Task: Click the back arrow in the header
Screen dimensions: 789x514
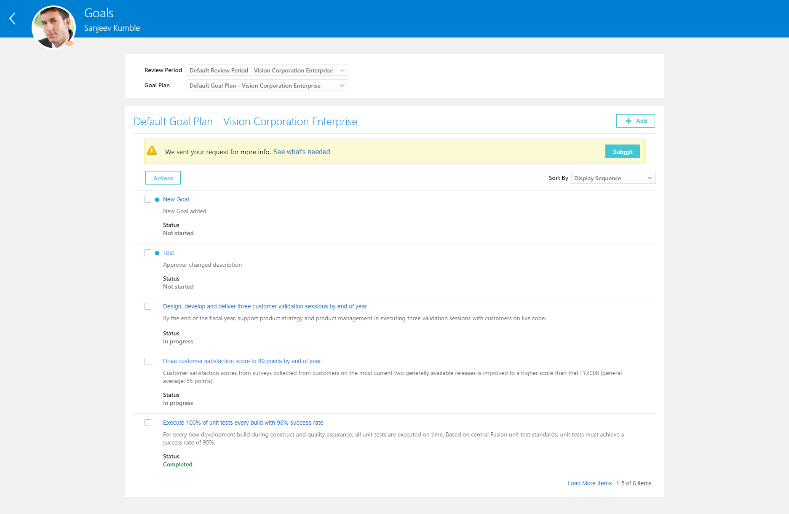Action: coord(12,19)
